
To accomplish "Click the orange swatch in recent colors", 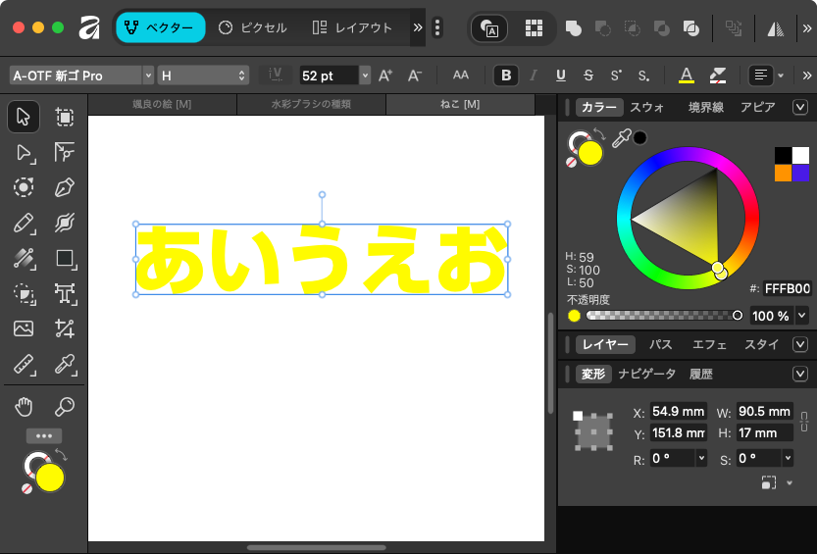I will pyautogui.click(x=783, y=173).
